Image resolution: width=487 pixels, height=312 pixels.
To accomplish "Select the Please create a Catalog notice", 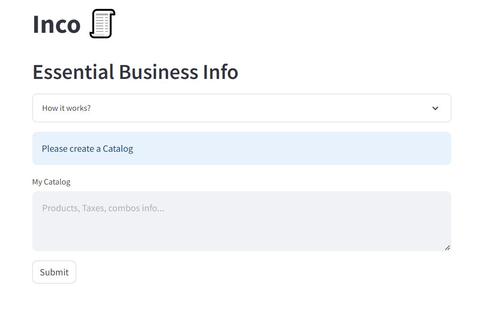I will point(241,148).
